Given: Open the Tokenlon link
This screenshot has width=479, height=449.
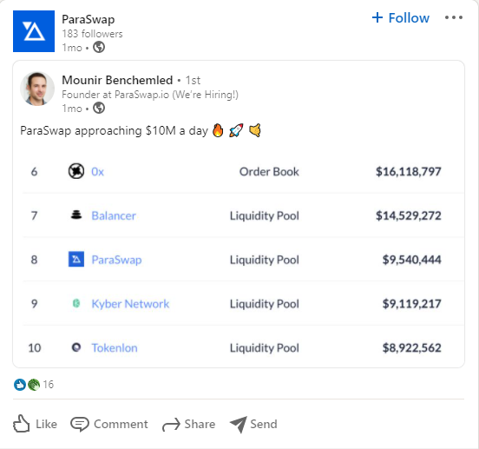Looking at the screenshot, I should pyautogui.click(x=115, y=348).
